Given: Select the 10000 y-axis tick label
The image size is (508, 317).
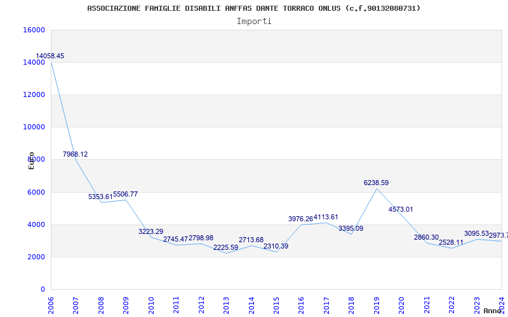Looking at the screenshot, I should point(34,127).
